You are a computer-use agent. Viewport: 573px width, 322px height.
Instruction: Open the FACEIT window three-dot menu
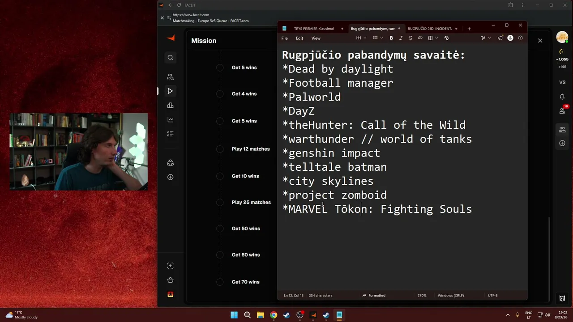click(522, 5)
